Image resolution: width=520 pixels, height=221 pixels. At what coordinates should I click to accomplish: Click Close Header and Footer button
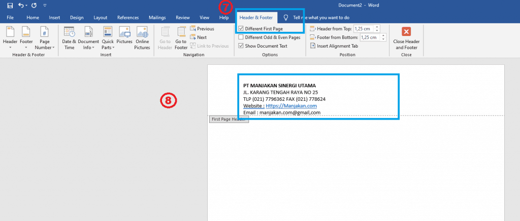click(406, 38)
